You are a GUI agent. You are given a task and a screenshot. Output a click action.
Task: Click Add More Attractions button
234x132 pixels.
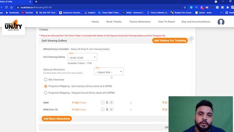coord(57,119)
